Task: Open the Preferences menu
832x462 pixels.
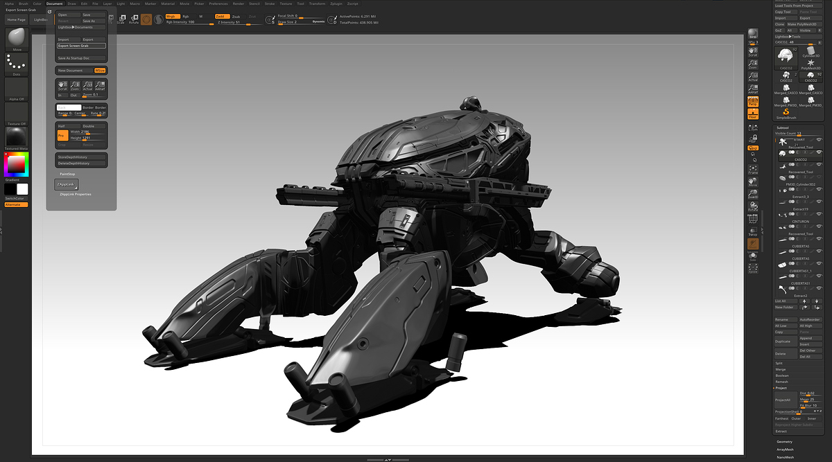Action: point(218,3)
